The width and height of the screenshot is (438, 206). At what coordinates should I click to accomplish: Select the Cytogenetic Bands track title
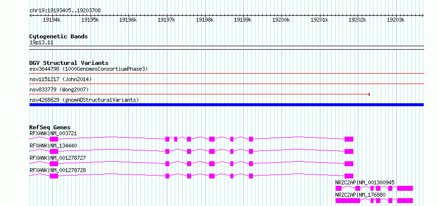point(59,36)
